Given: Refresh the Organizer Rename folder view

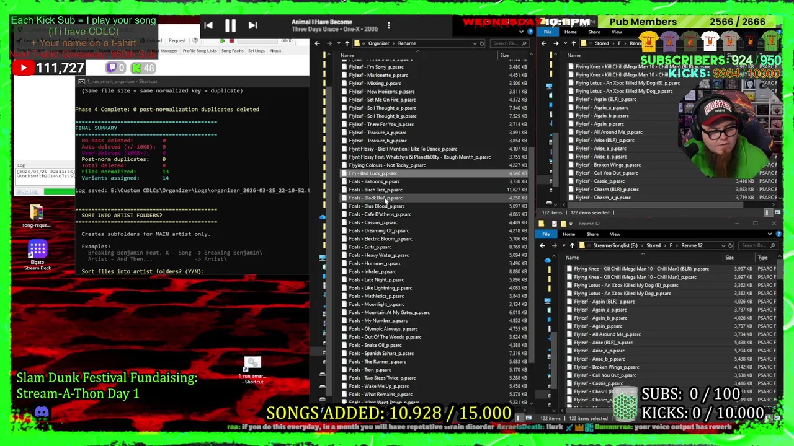Looking at the screenshot, I should (482, 43).
